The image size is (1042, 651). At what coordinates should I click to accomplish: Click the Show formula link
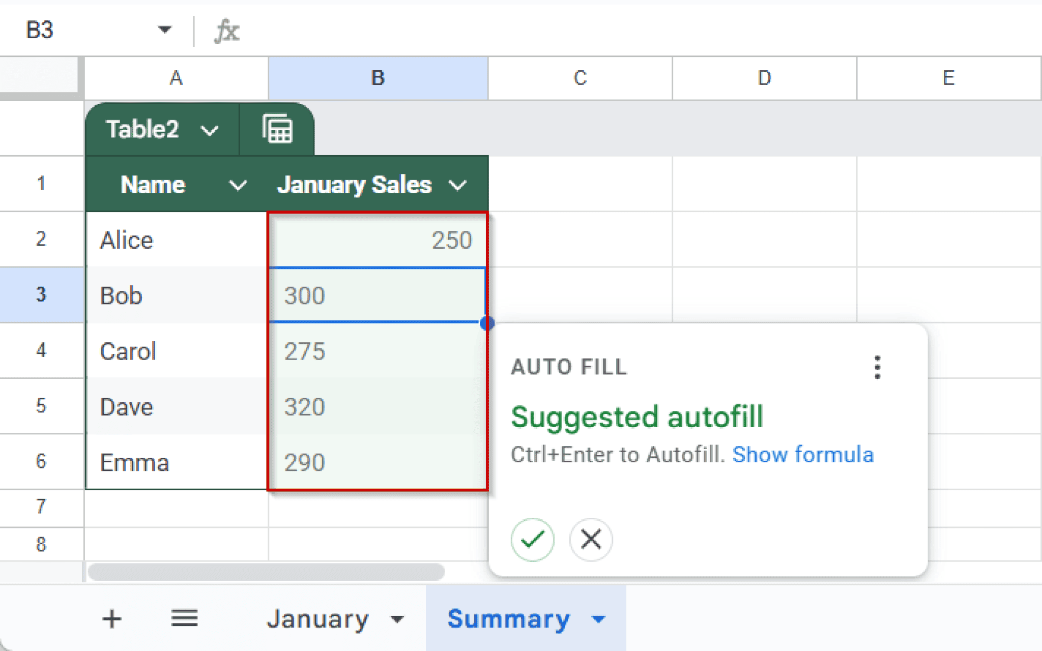click(x=803, y=455)
